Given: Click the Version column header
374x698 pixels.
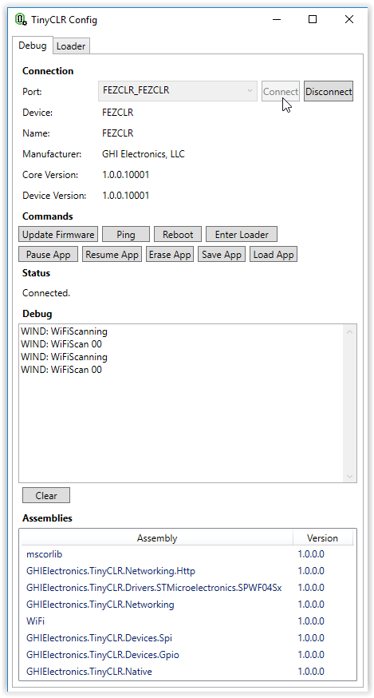Looking at the screenshot, I should (322, 538).
